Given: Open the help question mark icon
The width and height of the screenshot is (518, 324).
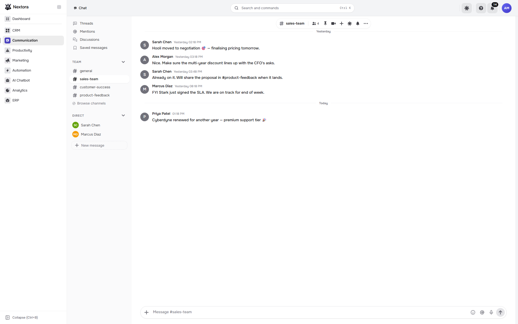Looking at the screenshot, I should (481, 8).
